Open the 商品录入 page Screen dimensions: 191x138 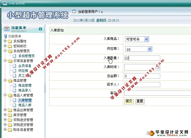point(25,90)
